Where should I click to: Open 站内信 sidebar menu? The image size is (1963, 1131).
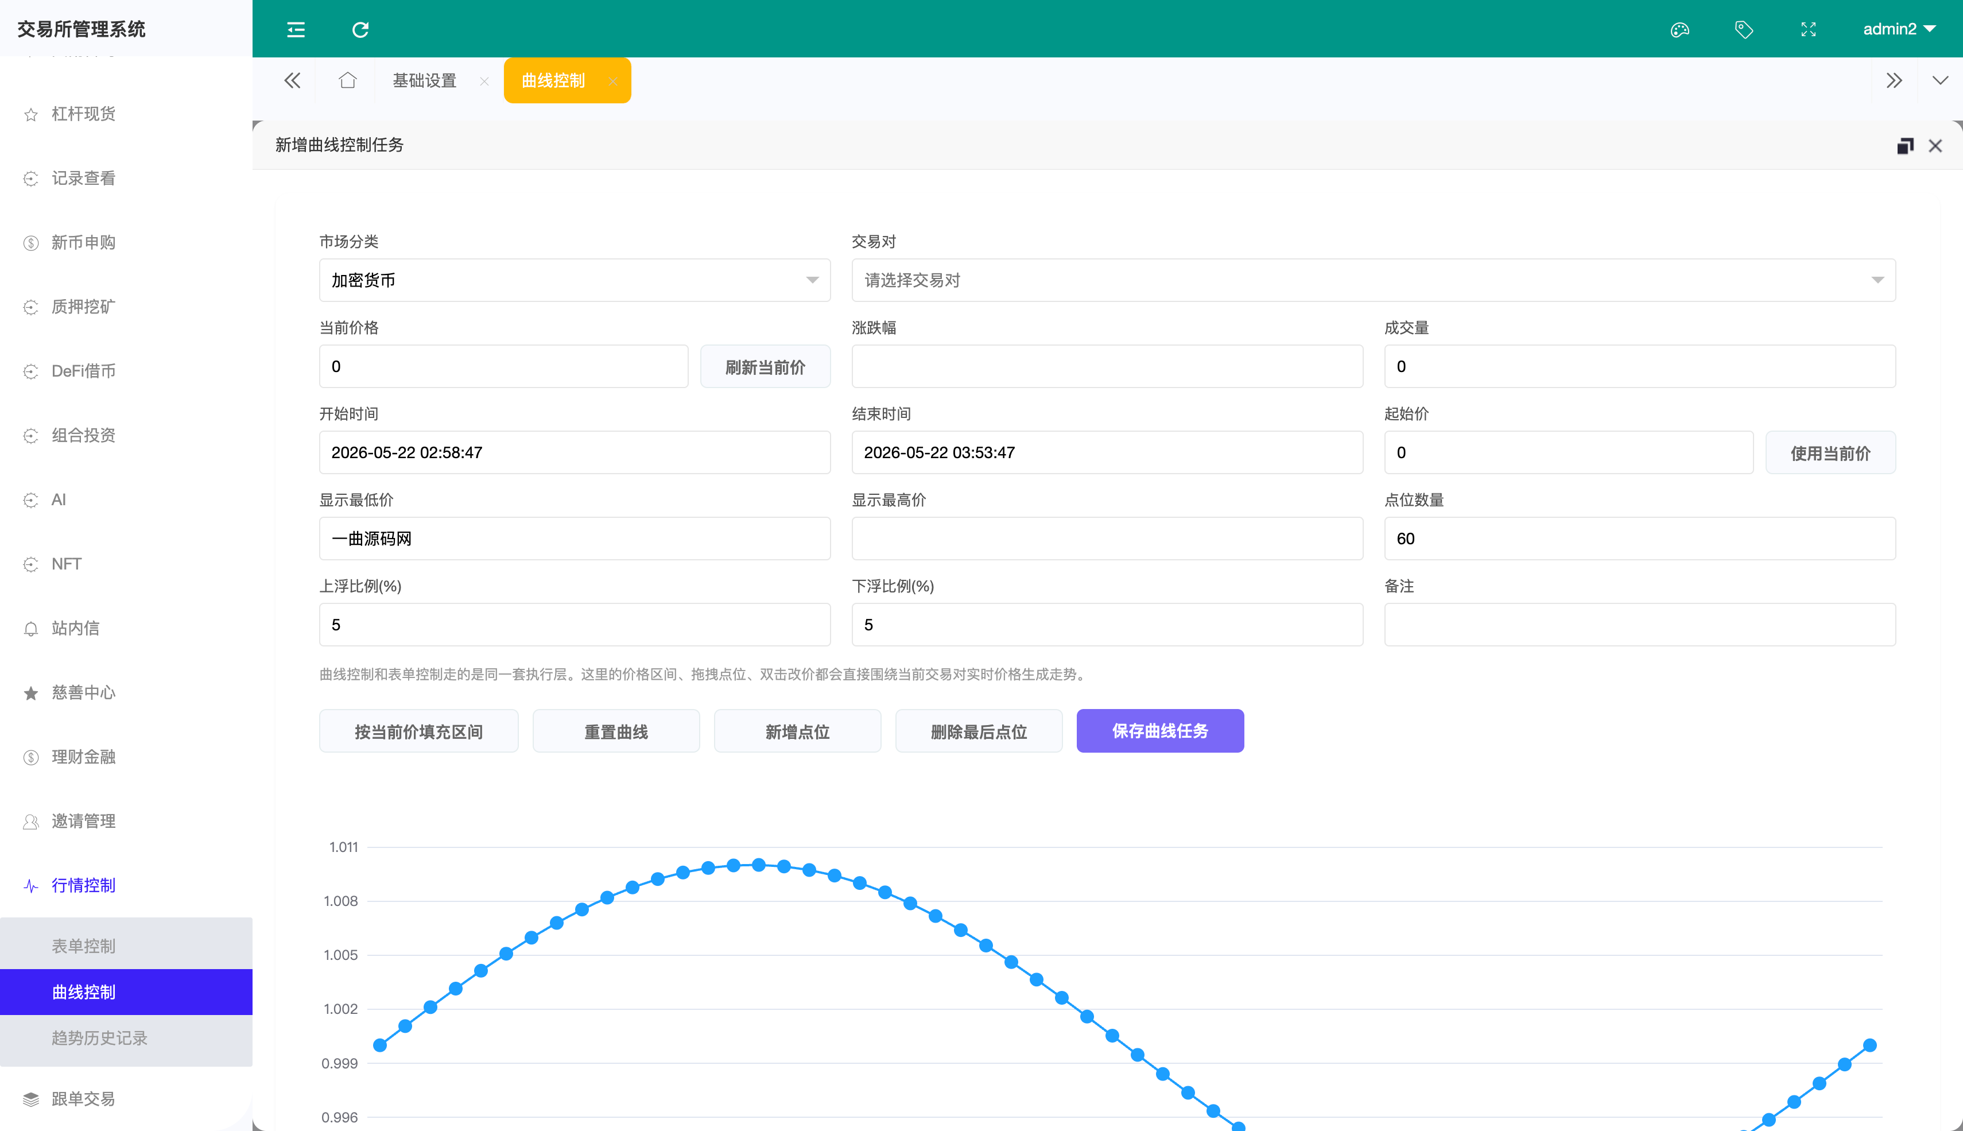point(126,629)
